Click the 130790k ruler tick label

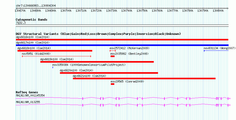203,11
